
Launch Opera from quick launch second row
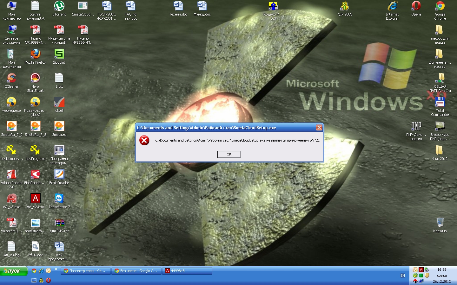(48, 280)
